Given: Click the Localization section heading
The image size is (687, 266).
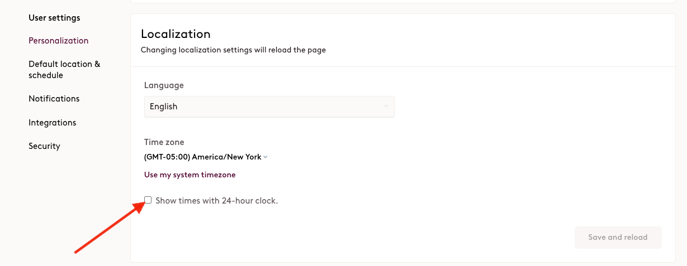Looking at the screenshot, I should pyautogui.click(x=176, y=34).
